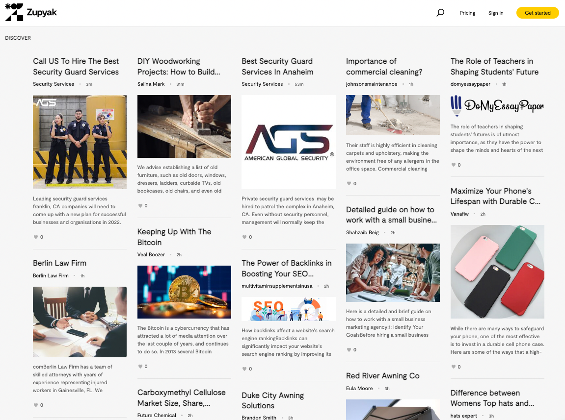This screenshot has height=420, width=565.
Task: Click the text 'How backlinks affect a website's search'
Action: 288,330
